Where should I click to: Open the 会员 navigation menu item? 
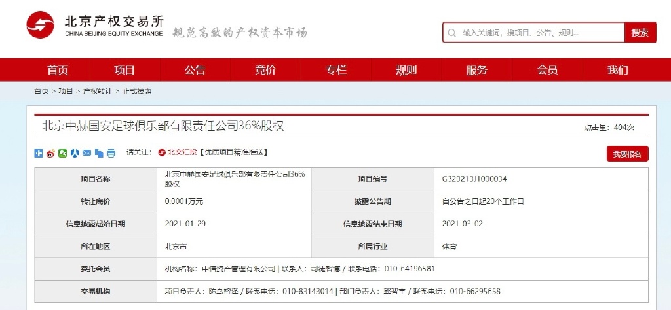click(547, 70)
